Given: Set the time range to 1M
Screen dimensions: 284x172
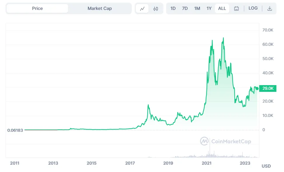Looking at the screenshot, I should pos(197,8).
